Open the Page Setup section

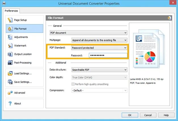(x=24, y=20)
